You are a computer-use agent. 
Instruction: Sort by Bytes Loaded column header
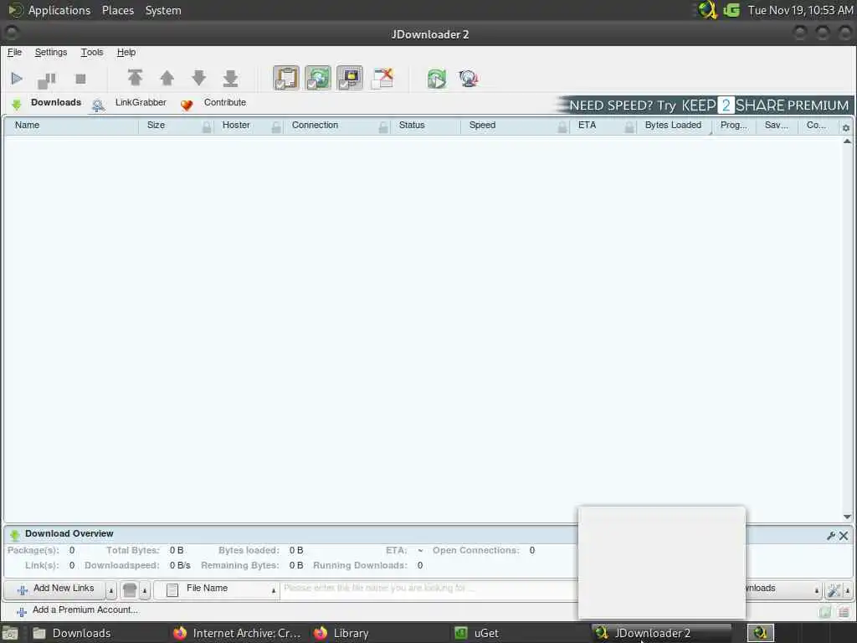(673, 126)
